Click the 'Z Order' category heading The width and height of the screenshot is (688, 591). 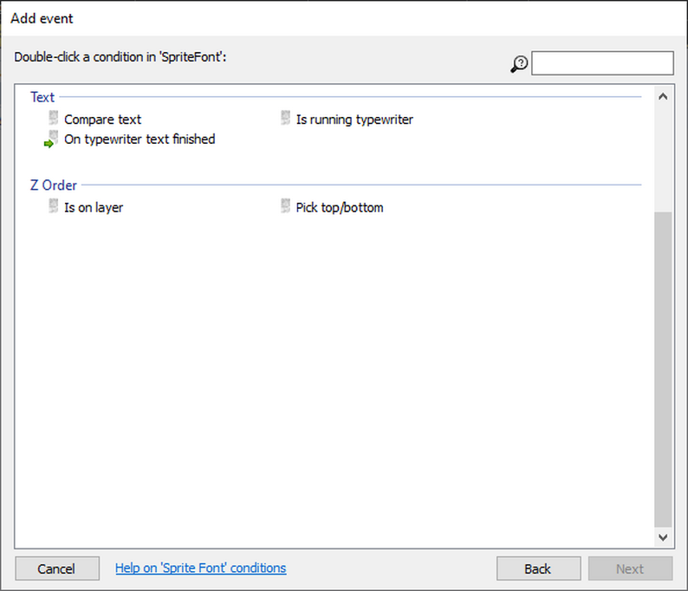54,185
